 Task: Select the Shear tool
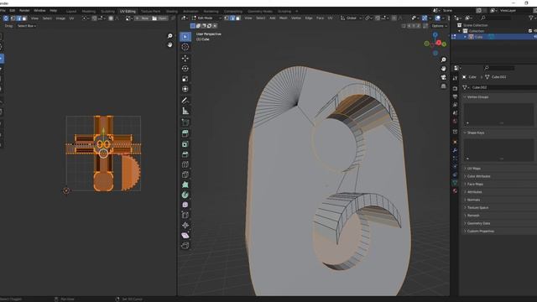185,236
